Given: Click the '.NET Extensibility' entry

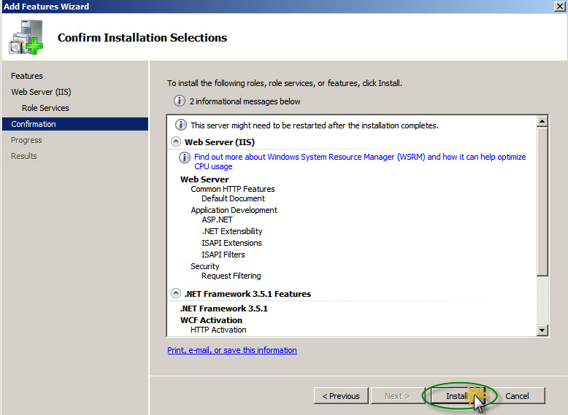Looking at the screenshot, I should [x=232, y=231].
